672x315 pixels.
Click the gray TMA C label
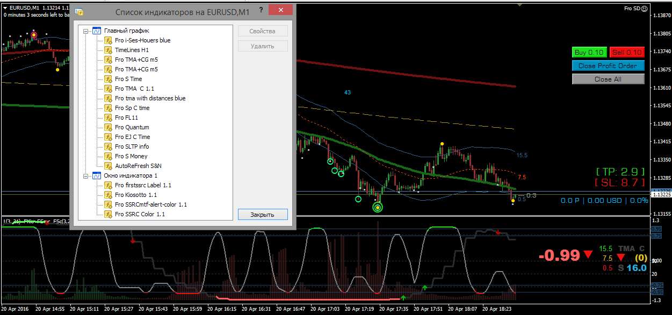[632, 248]
